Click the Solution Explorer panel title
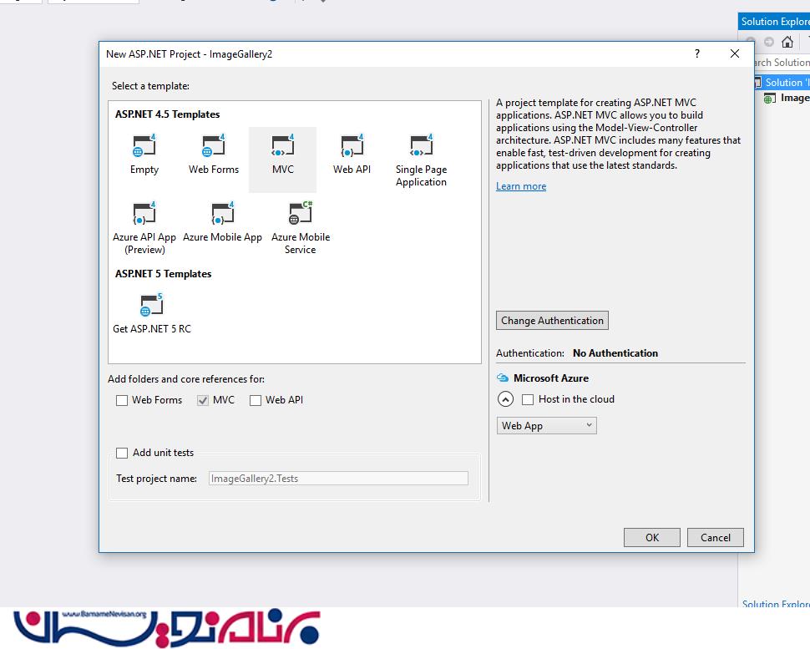This screenshot has width=810, height=649. (x=775, y=22)
